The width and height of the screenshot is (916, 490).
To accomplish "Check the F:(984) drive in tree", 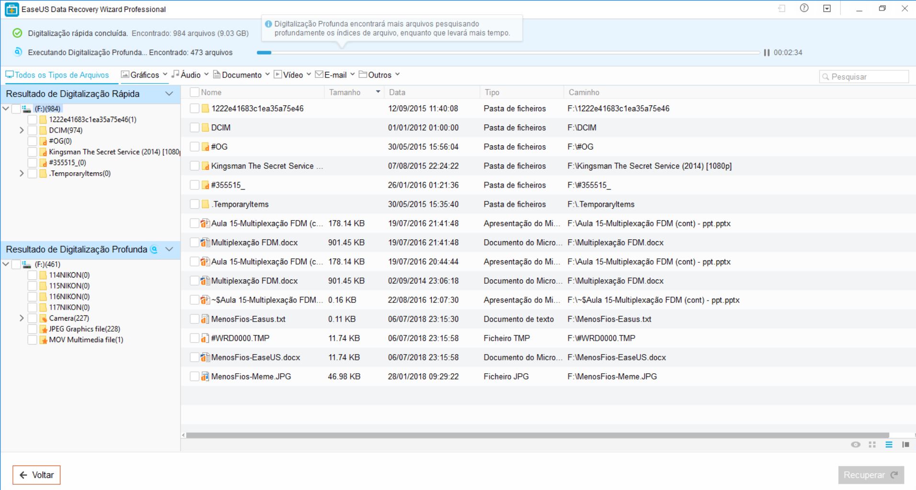I will [x=16, y=109].
